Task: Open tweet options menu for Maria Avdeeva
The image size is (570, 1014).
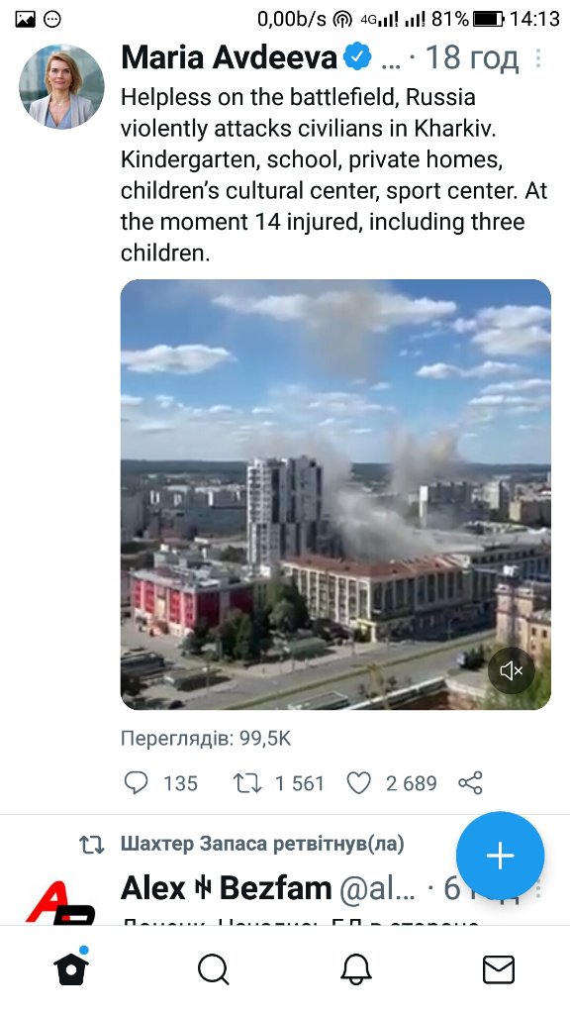Action: 537,58
